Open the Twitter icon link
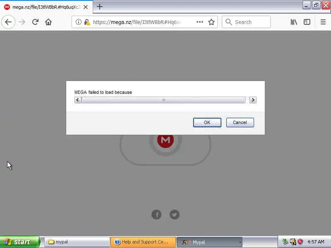331x248 pixels. pyautogui.click(x=174, y=215)
